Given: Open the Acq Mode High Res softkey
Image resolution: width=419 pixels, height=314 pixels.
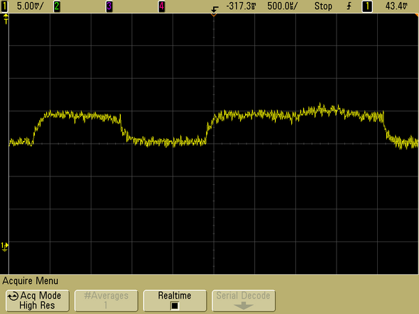Looking at the screenshot, I should (38, 301).
